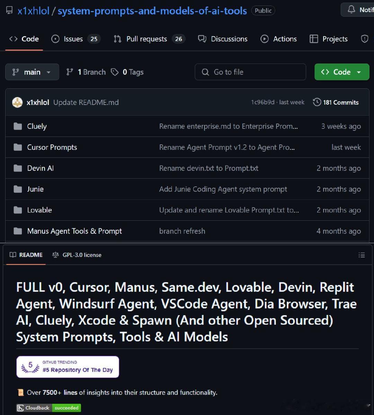Click the Pull requests count badge 26
Image resolution: width=374 pixels, height=415 pixels.
[x=179, y=39]
